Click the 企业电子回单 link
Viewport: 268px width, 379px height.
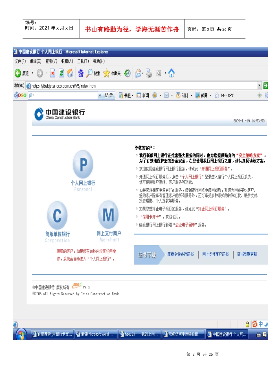(185, 225)
